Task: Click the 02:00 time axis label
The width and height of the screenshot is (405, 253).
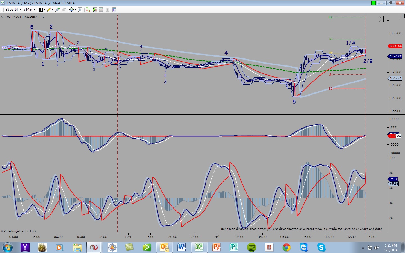Action: (x=240, y=237)
